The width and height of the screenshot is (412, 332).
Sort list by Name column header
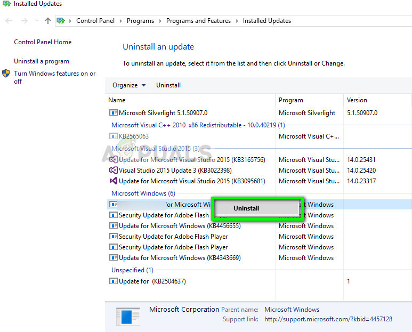pos(117,100)
